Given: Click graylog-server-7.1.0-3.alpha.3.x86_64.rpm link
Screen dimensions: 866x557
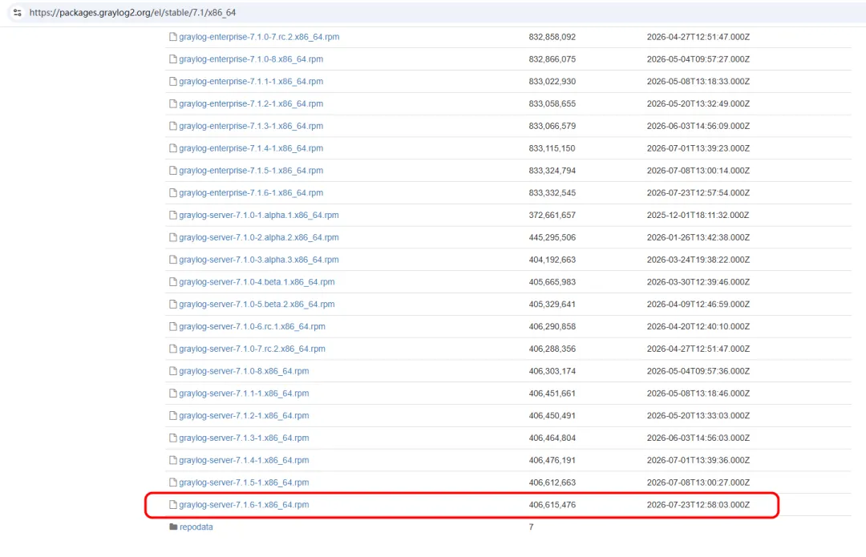Looking at the screenshot, I should click(258, 260).
